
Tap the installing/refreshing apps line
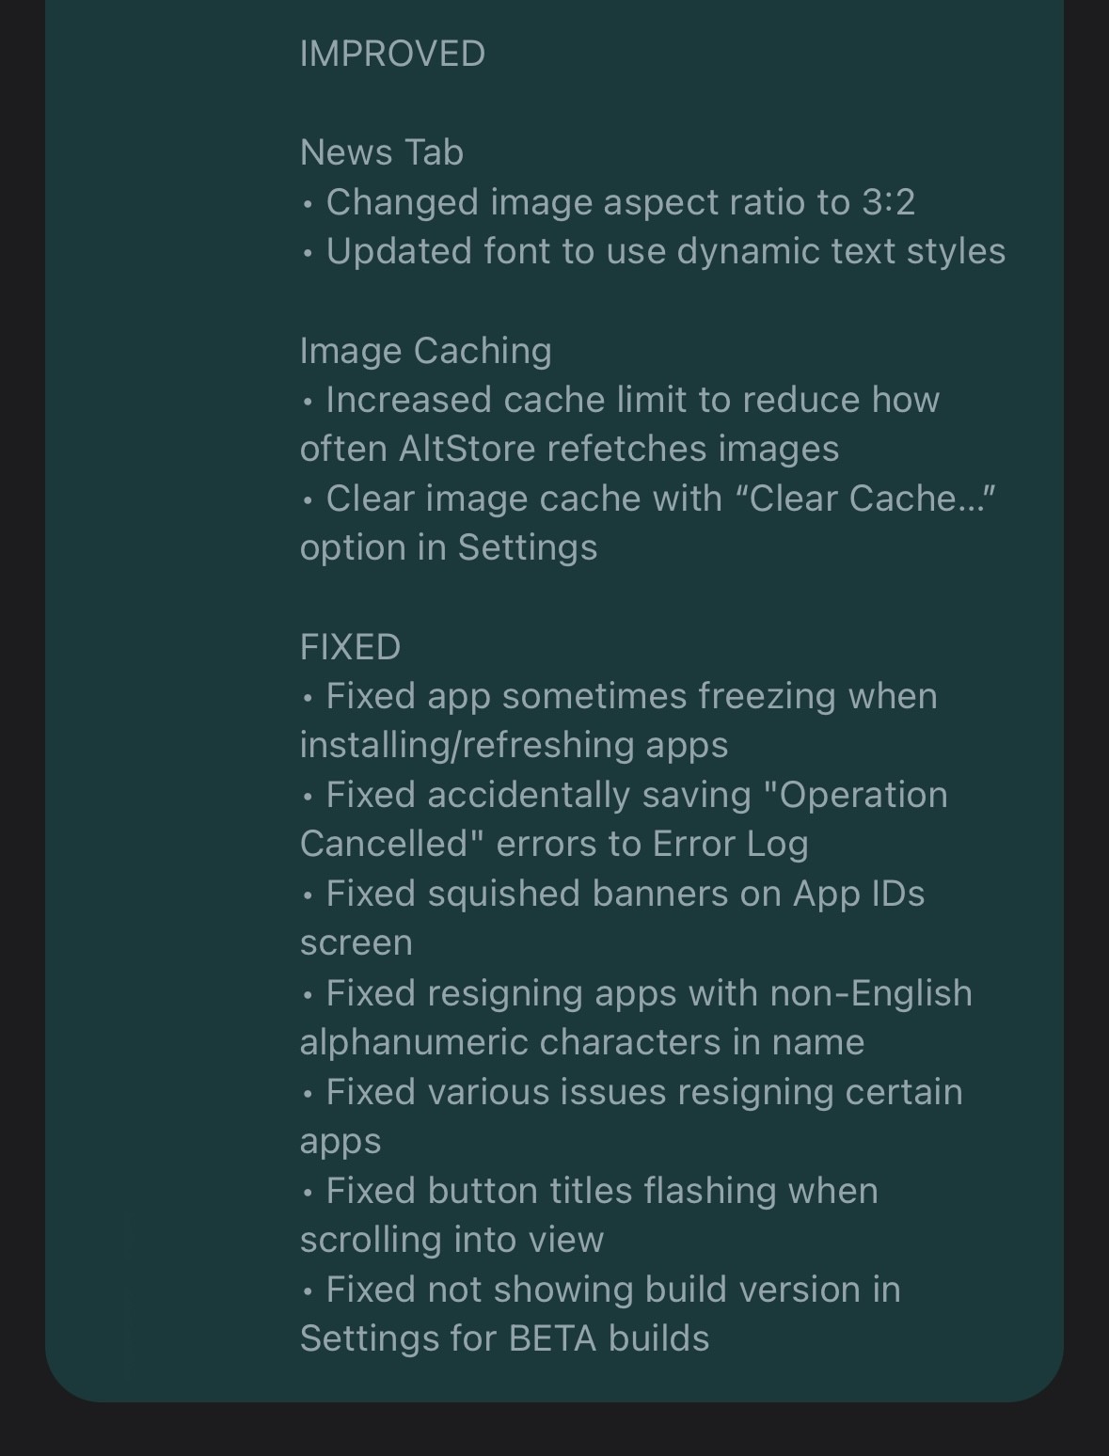coord(515,745)
